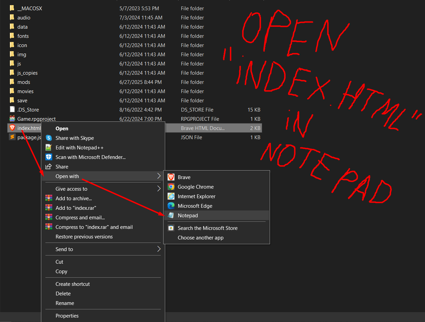425x322 pixels.
Task: Click the 7/3/2024 11:45 AM date cell
Action: coord(141,17)
